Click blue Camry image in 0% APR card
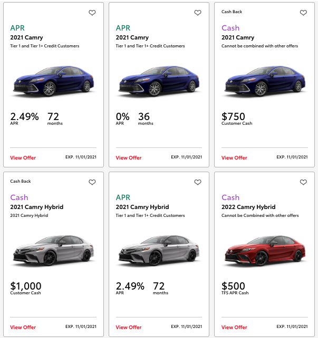Viewport: 318px width, 338px height. 158,81
